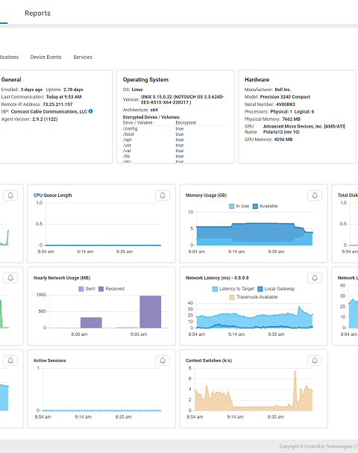The width and height of the screenshot is (358, 453).
Task: Click the OS Linux value
Action: click(137, 90)
